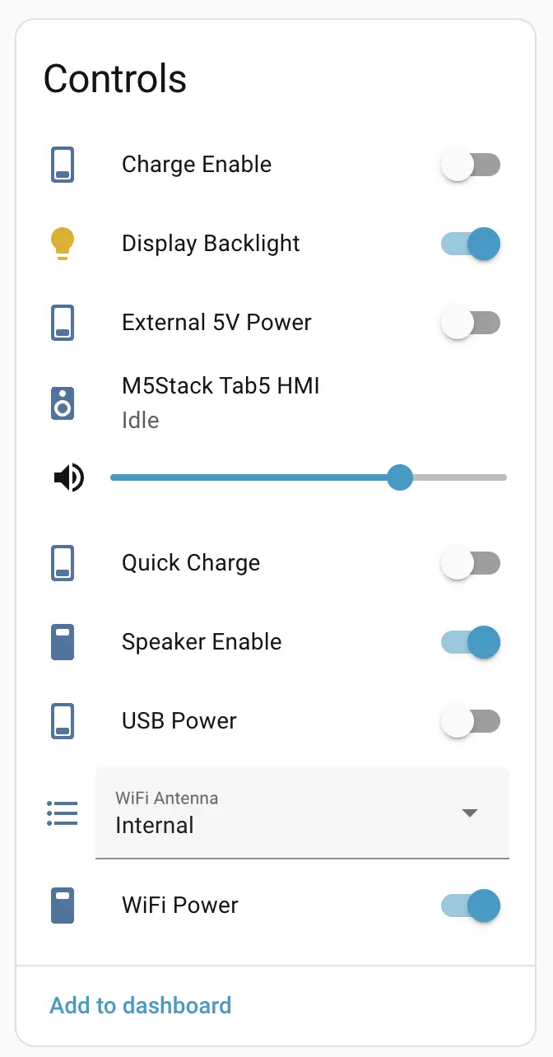Screen dimensions: 553x1057
Task: Click the M5Stack Tab5 HMI speaker icon
Action: (63, 403)
